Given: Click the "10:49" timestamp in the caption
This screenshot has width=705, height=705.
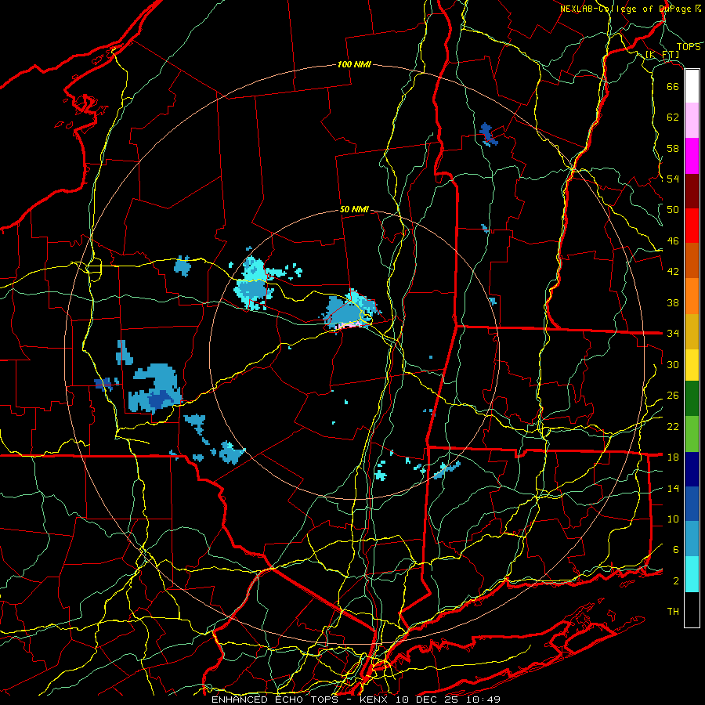Looking at the screenshot, I should pos(484,700).
